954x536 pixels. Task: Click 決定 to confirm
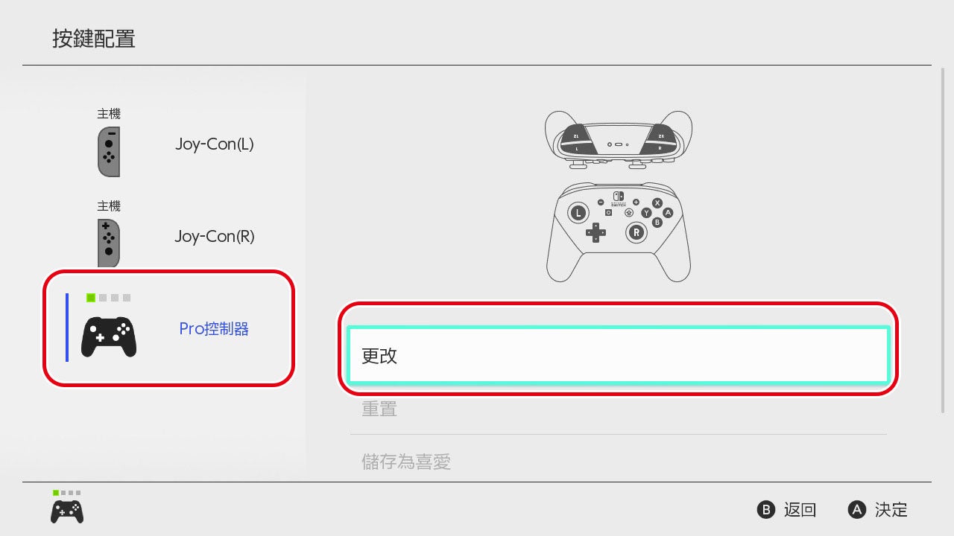tap(891, 510)
